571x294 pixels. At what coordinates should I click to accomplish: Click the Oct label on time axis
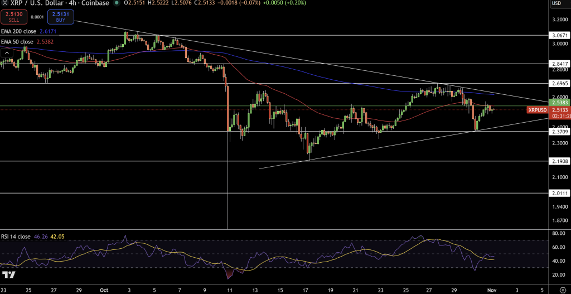[104, 290]
